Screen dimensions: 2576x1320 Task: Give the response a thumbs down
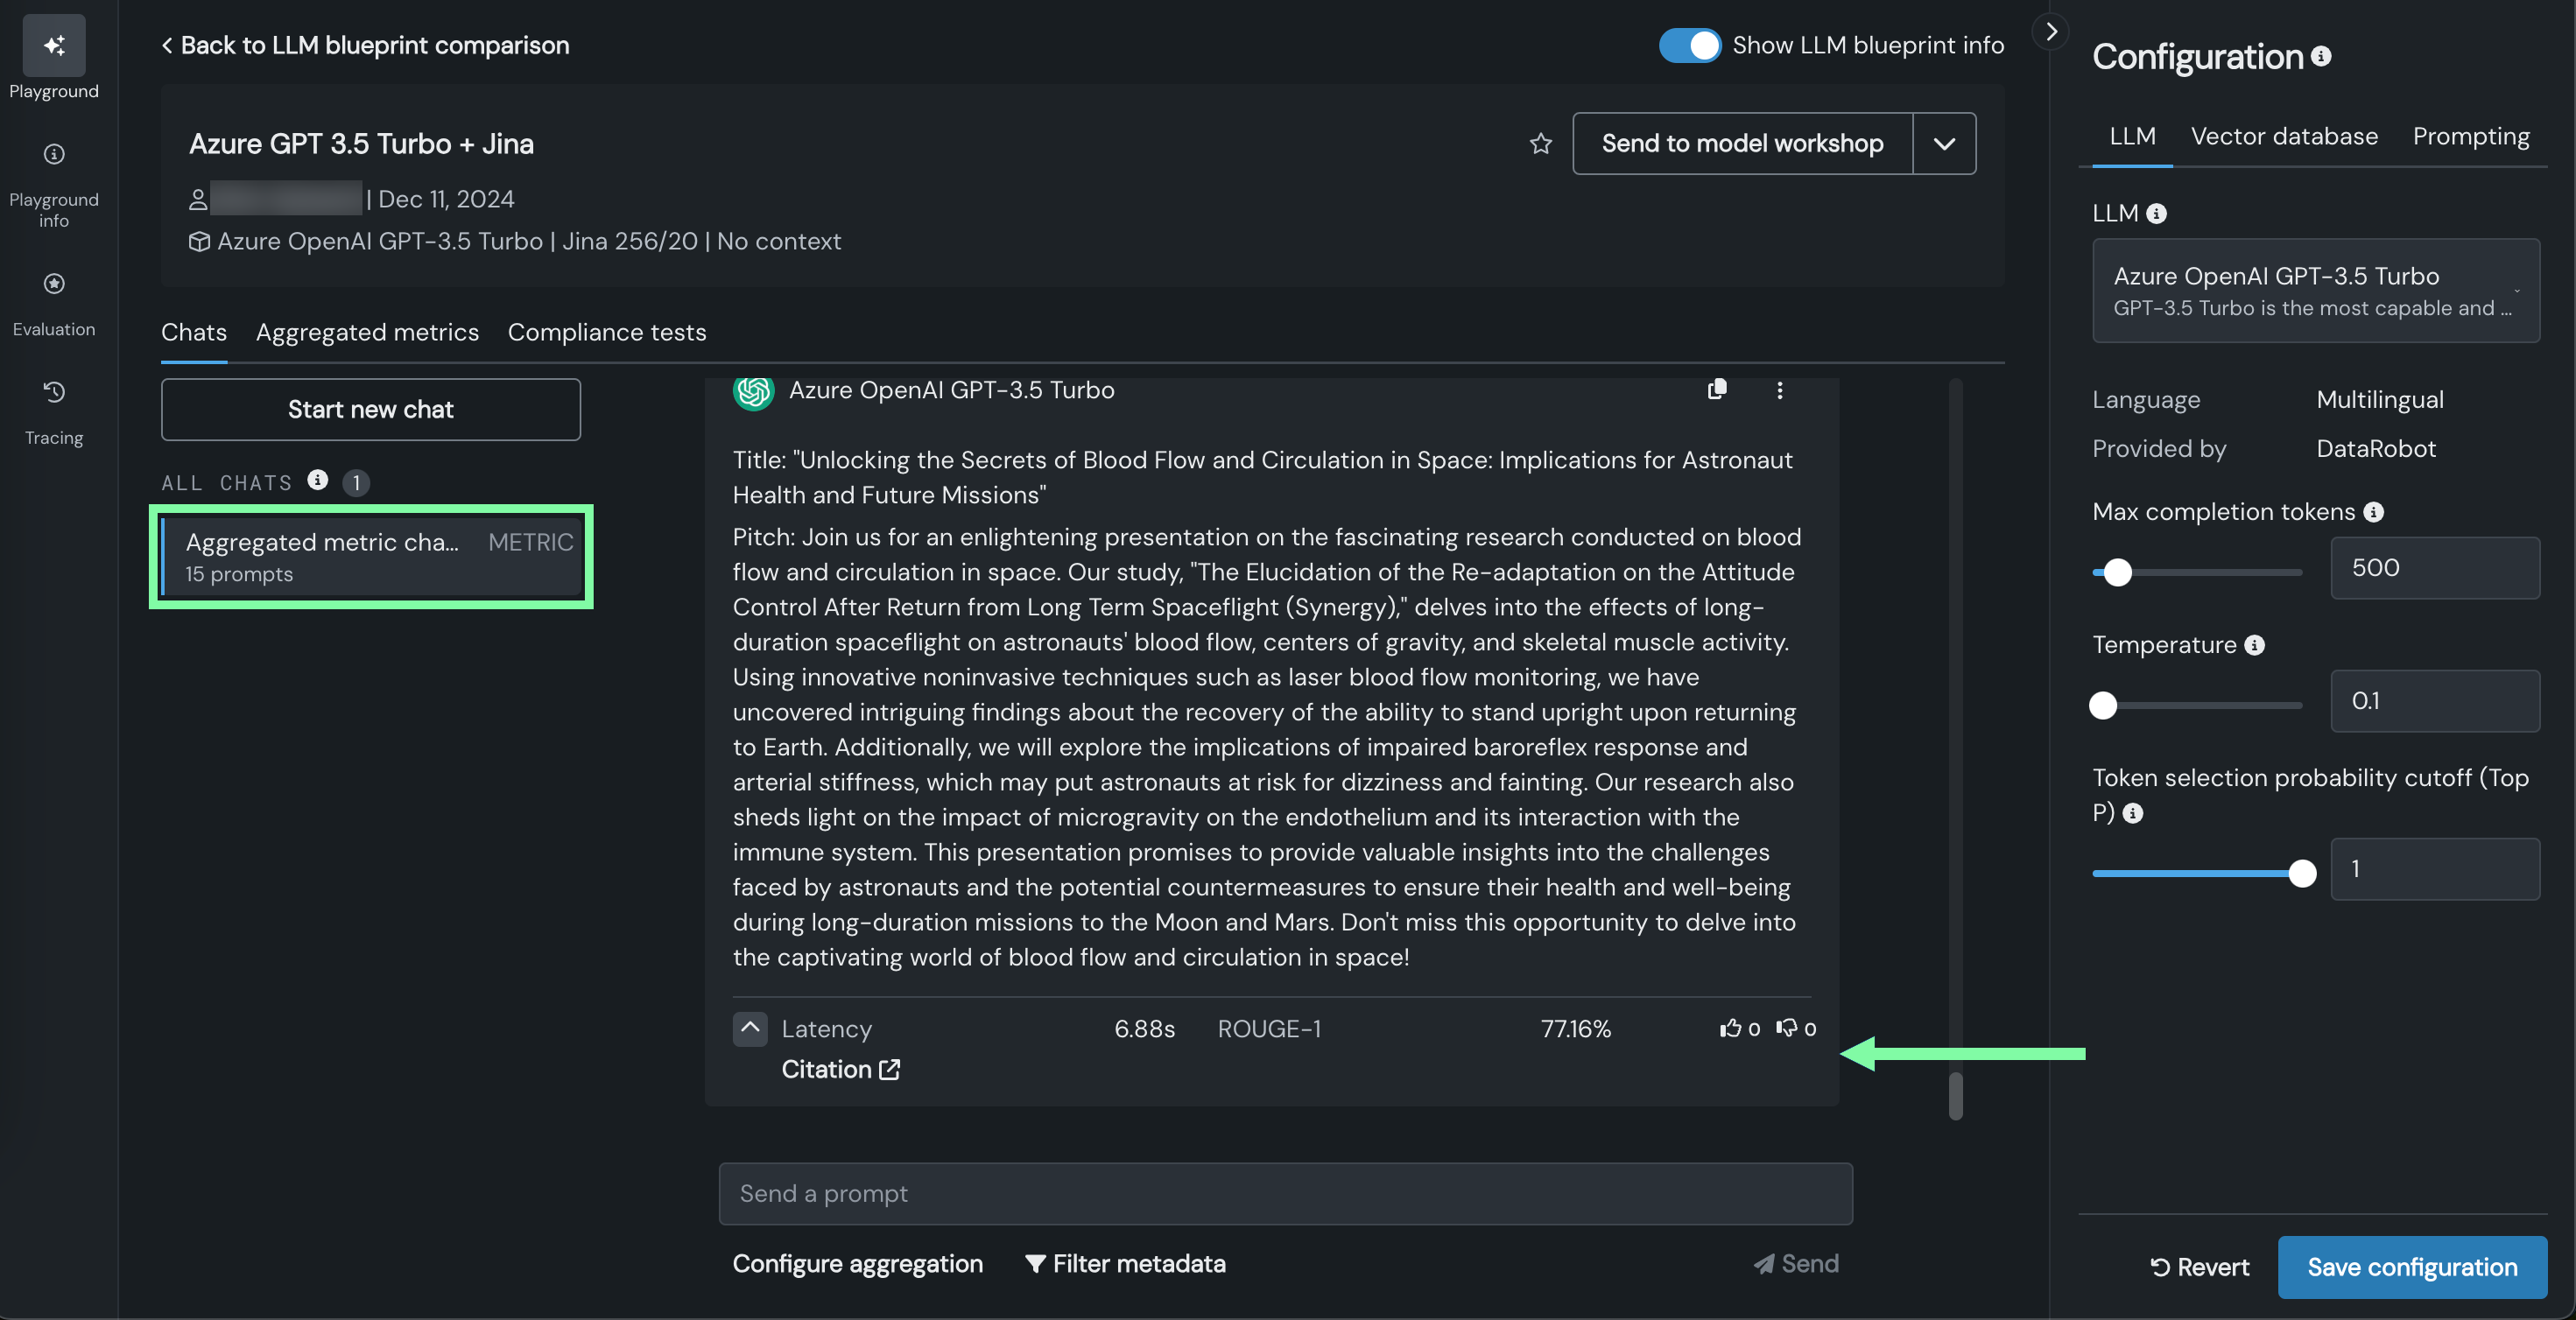(1787, 1028)
